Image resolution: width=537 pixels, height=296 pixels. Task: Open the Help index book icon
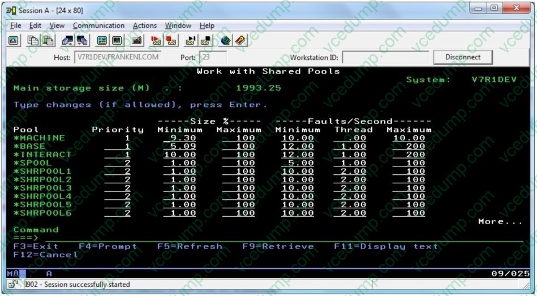tap(240, 41)
